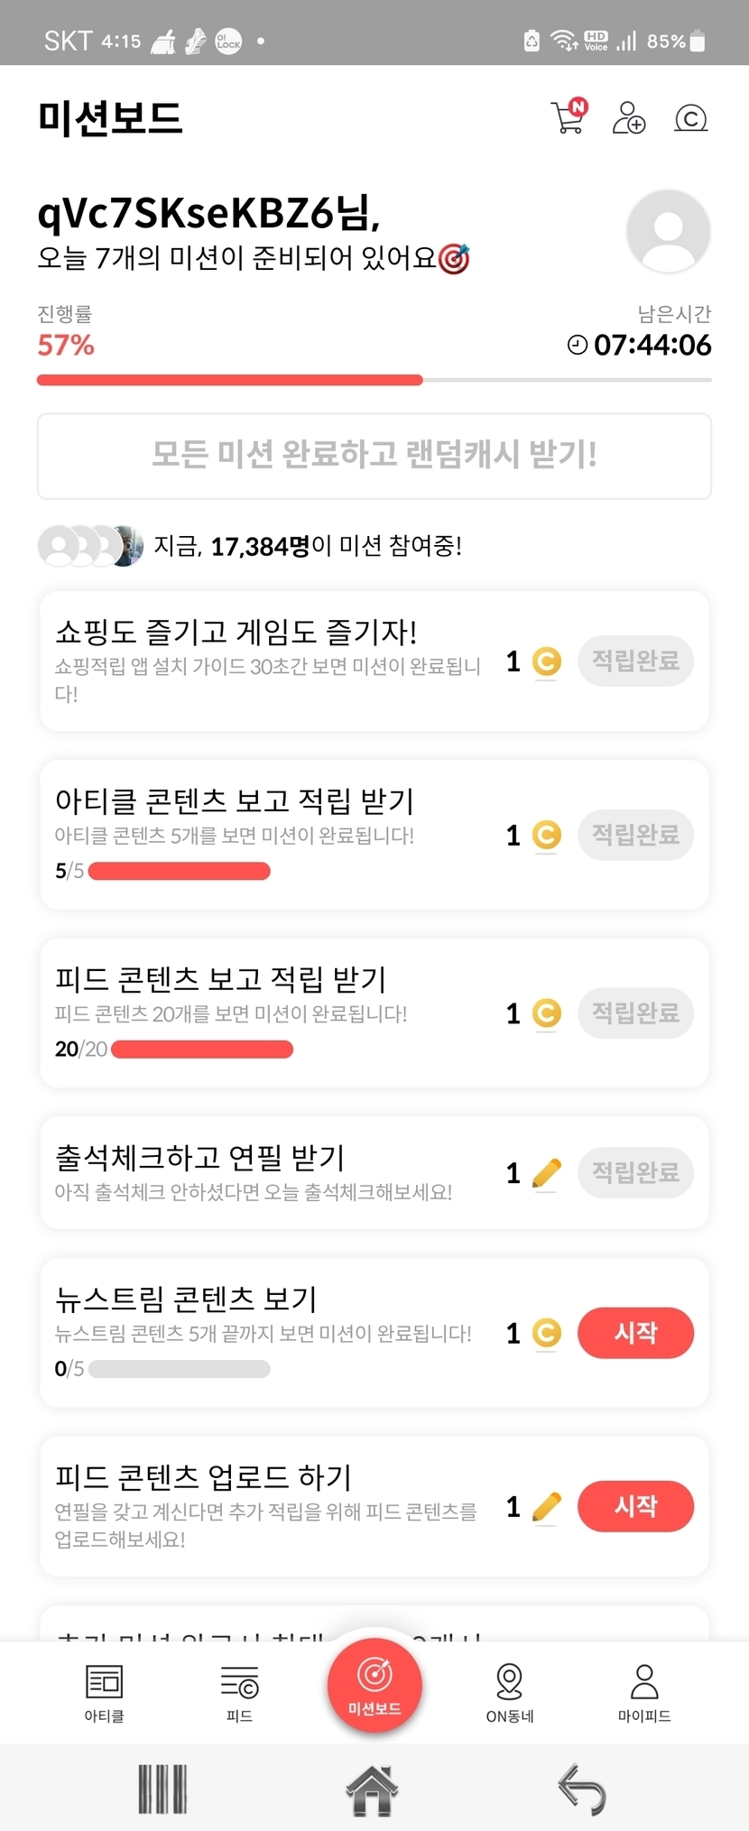The height and width of the screenshot is (1831, 749).
Task: Tap the clock icon beside remaining time
Action: pos(577,345)
